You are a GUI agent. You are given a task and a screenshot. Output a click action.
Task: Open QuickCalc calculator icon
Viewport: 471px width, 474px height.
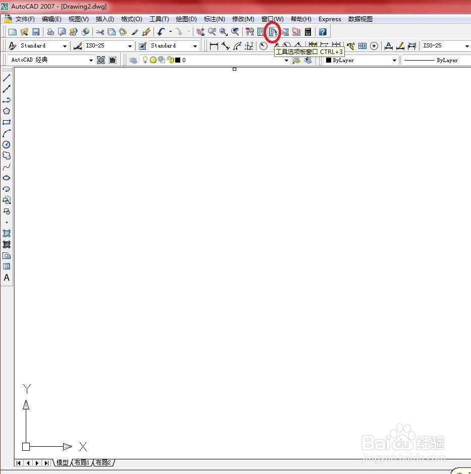pos(308,32)
